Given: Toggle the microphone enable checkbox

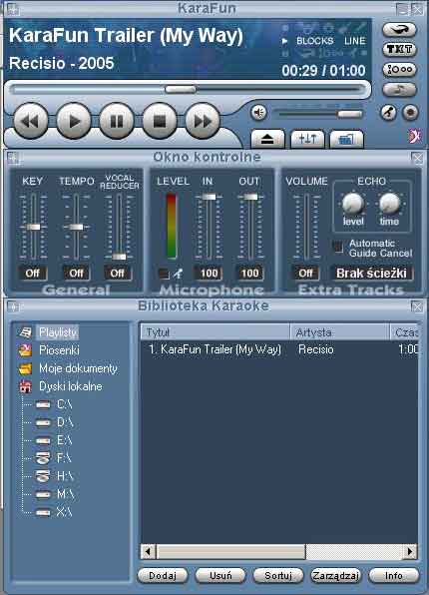Looking at the screenshot, I should pyautogui.click(x=164, y=274).
